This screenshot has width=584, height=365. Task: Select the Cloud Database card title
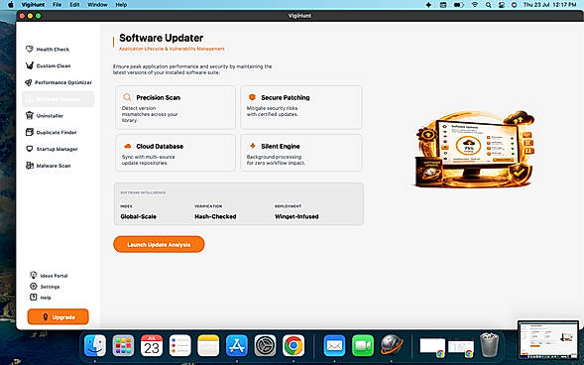[160, 147]
